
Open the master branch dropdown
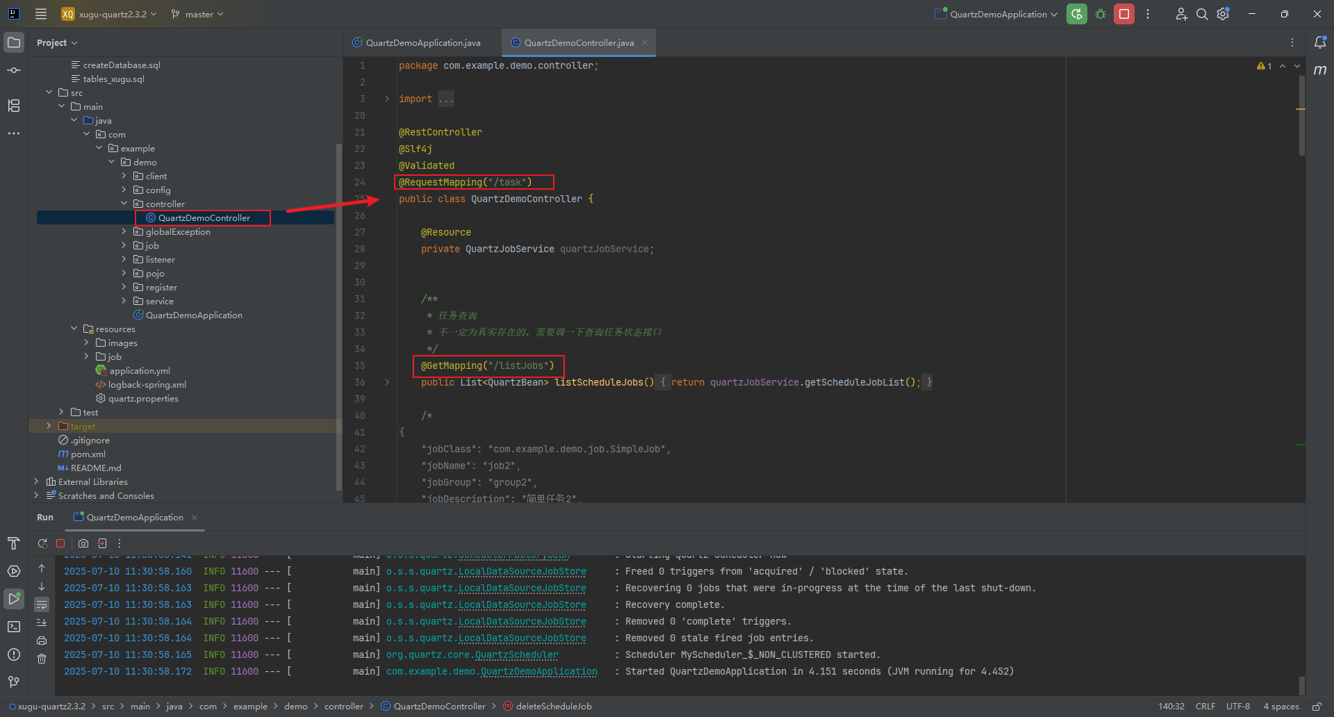pyautogui.click(x=198, y=14)
